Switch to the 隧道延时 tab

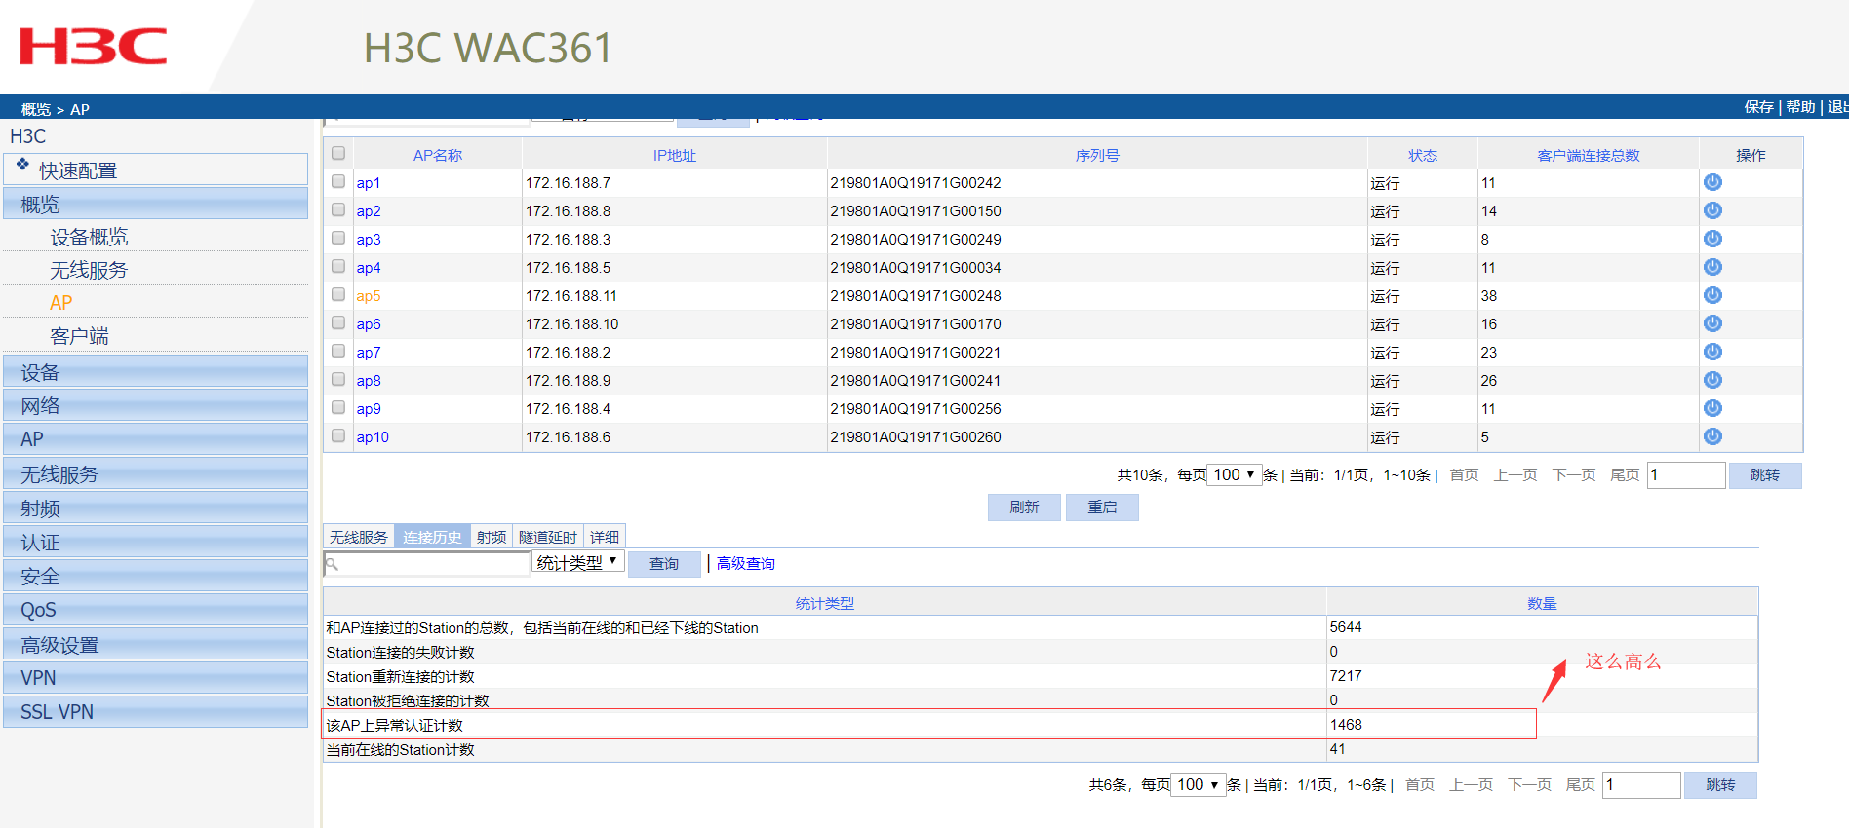[548, 537]
